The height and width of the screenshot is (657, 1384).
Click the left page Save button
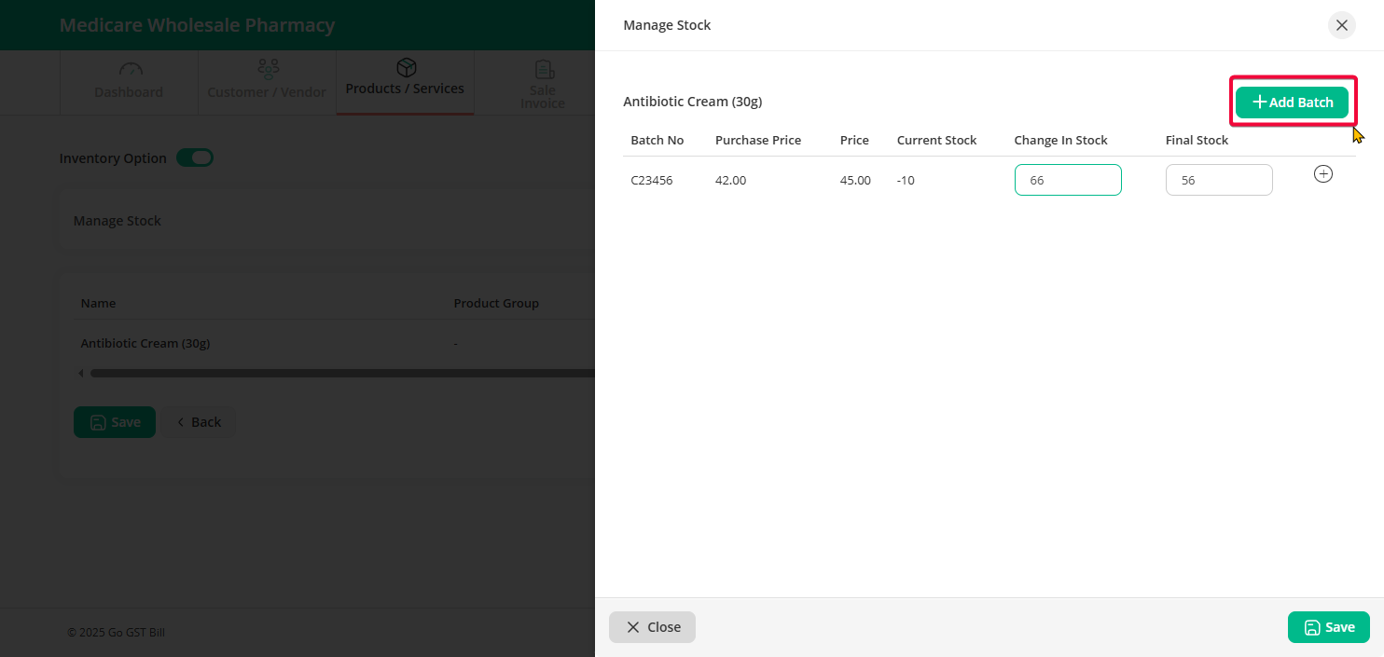(x=115, y=422)
